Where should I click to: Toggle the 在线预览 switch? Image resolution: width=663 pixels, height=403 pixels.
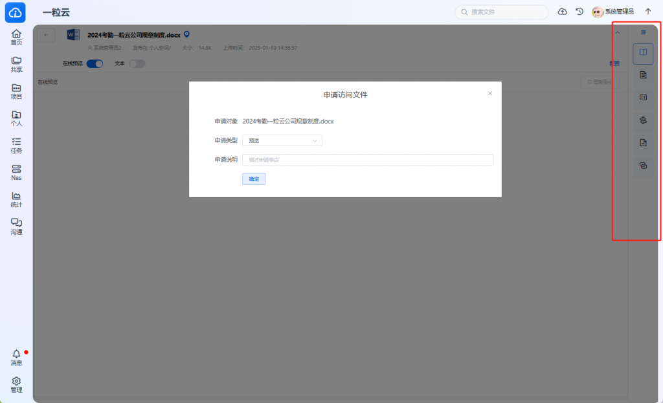pyautogui.click(x=95, y=63)
